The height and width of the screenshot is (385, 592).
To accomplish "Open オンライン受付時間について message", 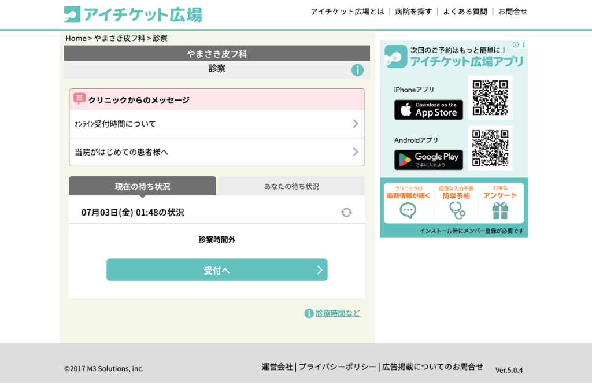I will pos(217,124).
